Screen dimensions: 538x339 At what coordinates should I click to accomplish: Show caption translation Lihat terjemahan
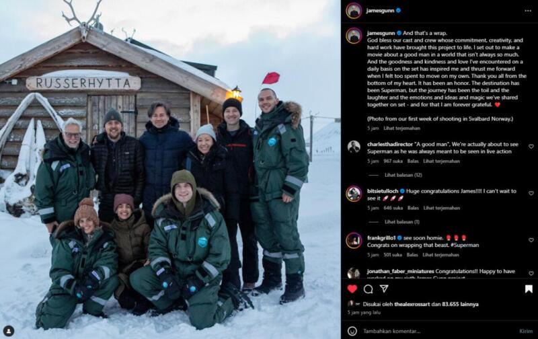tap(401, 128)
